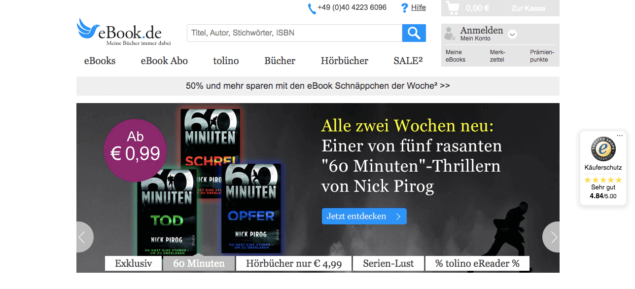
Task: Select the Serien-Lust slider tab
Action: (x=388, y=263)
